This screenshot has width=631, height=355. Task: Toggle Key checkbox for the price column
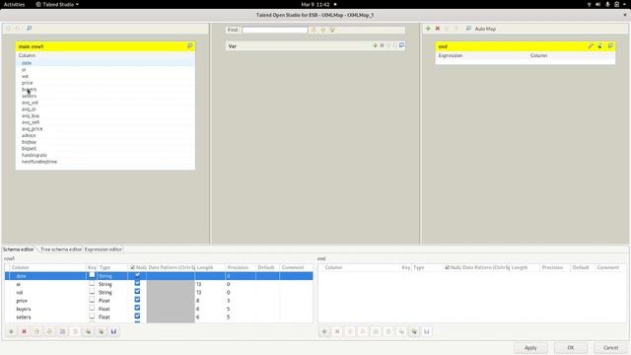tap(92, 300)
